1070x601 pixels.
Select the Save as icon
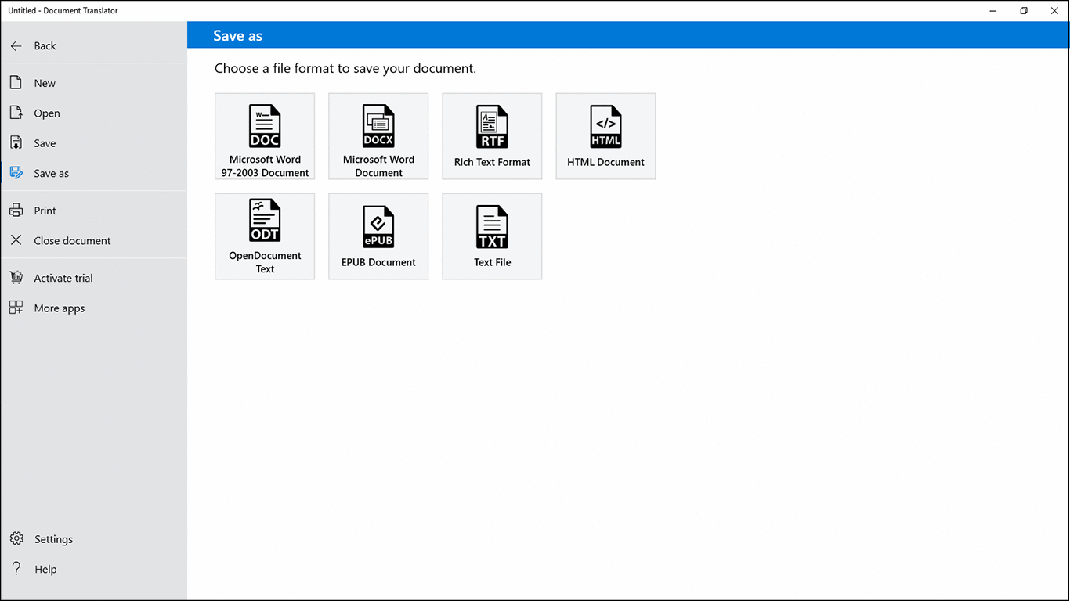pyautogui.click(x=16, y=173)
